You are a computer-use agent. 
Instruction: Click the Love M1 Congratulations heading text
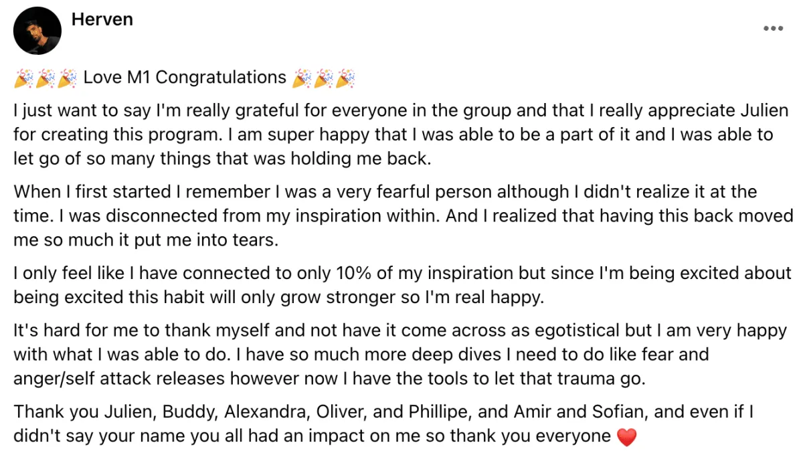pyautogui.click(x=185, y=78)
